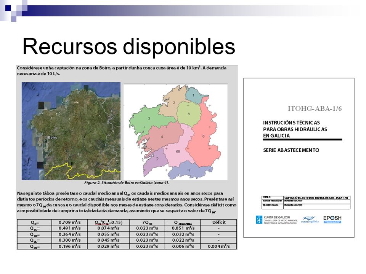Viewport: 366px width, 274px height.
Task: Select the "INSTRUCIÓNS TÉCNICAS" heading line
Action: tap(291, 123)
